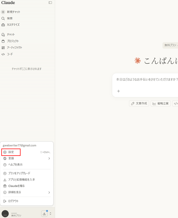
Task: Go to チャット list in sidebar
Action: click(x=11, y=35)
